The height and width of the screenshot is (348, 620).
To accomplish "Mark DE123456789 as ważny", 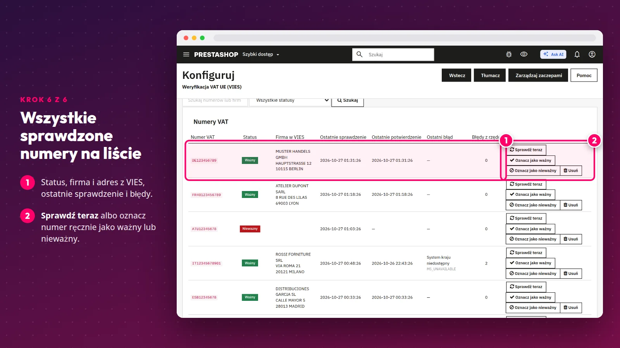I will [x=530, y=160].
